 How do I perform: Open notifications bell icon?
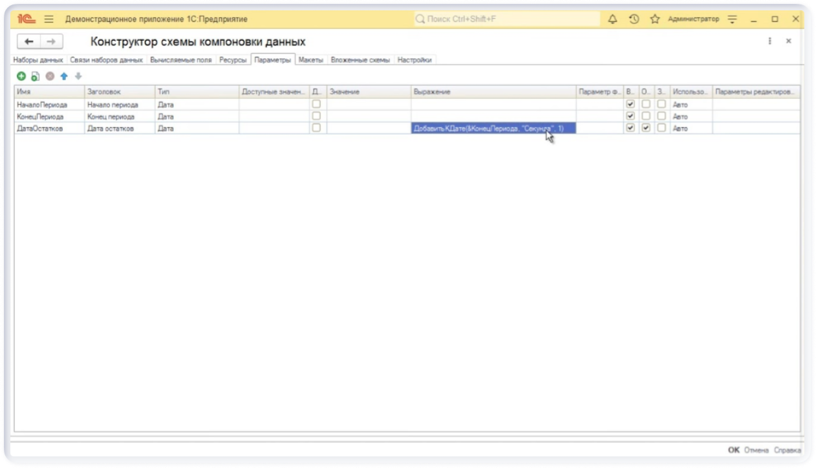[613, 19]
